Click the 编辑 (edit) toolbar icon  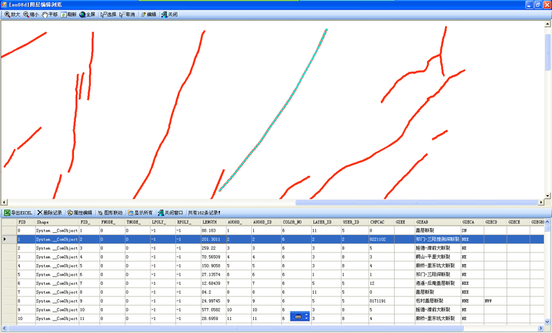[148, 14]
